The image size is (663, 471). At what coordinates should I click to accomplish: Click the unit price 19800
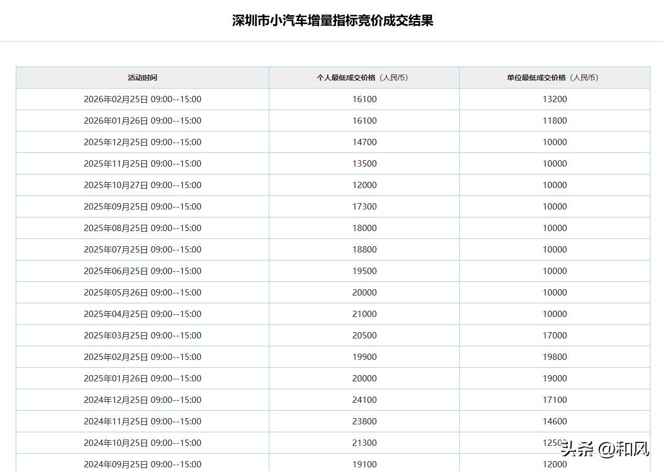pyautogui.click(x=555, y=357)
